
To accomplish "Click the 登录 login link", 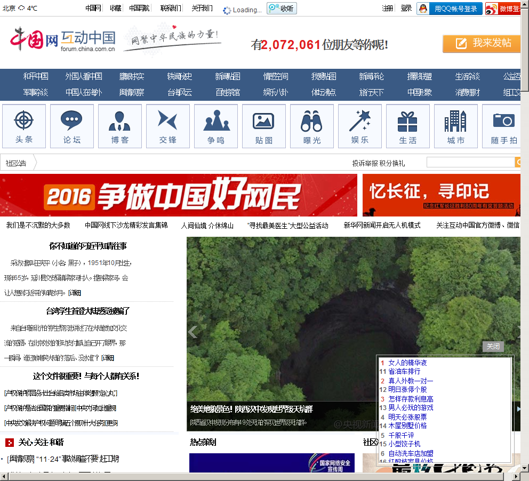I will tap(406, 8).
